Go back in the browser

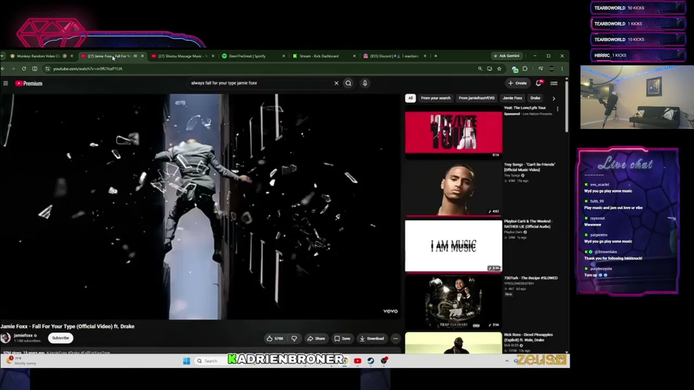point(3,69)
